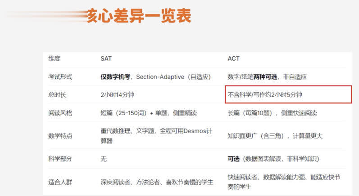The image size is (359, 196).
Task: Click the bold 可选 text in science row
Action: coord(233,159)
